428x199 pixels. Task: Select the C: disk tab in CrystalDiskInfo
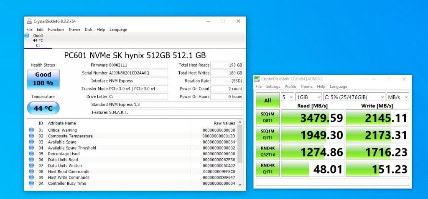pyautogui.click(x=38, y=40)
